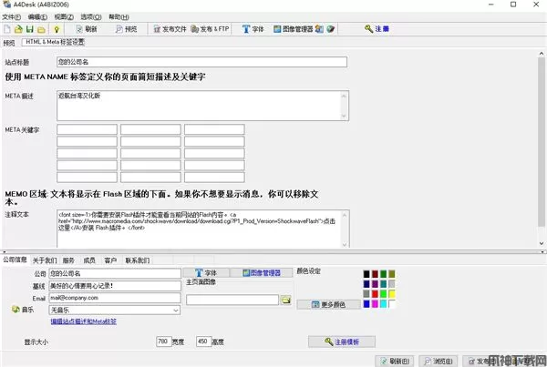This screenshot has height=367, width=547.
Task: Click the 注册 key button in toolbar
Action: pos(377,29)
